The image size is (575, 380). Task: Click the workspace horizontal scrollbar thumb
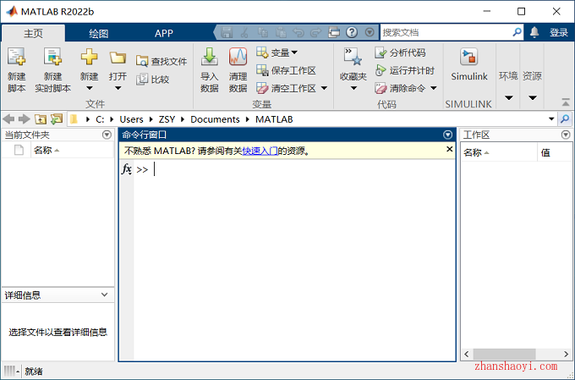click(504, 354)
